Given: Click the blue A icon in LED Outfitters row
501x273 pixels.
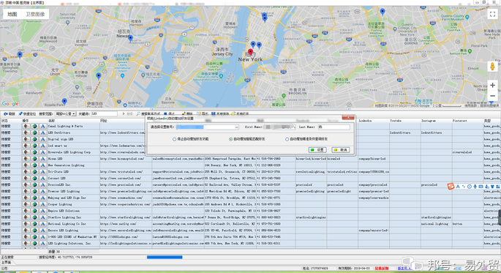Looking at the screenshot, I should (43, 132).
